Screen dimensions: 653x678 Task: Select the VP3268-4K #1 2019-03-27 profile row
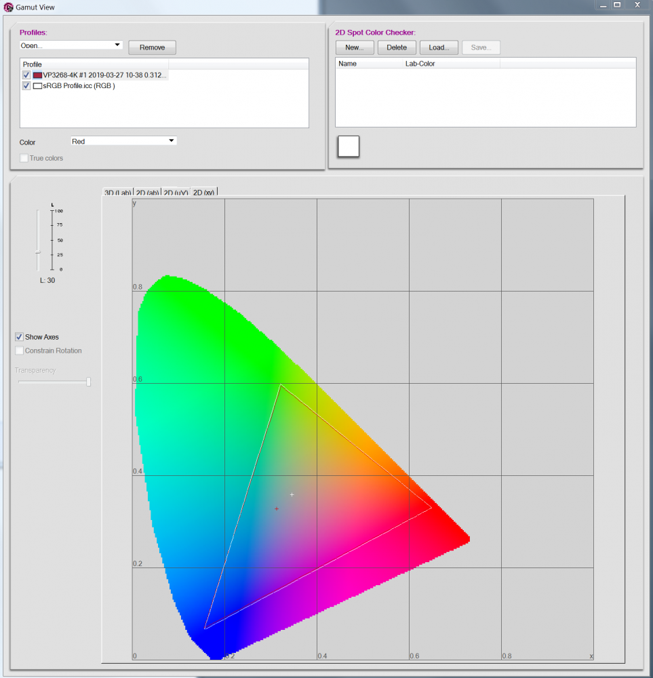(94, 75)
